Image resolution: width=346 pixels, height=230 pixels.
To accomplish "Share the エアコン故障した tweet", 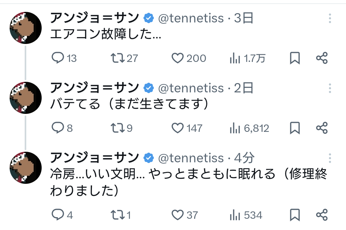I will click(322, 58).
